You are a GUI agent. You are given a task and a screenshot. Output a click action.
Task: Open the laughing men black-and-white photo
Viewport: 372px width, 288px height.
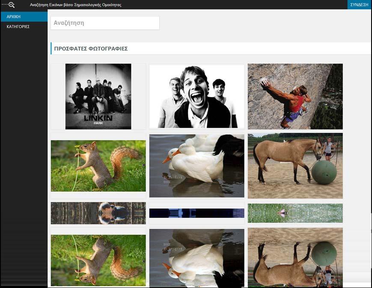[x=196, y=97]
